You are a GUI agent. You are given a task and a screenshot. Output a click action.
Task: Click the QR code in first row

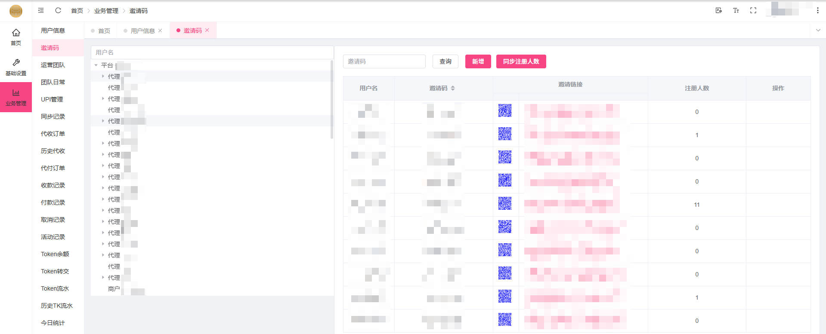click(x=504, y=110)
